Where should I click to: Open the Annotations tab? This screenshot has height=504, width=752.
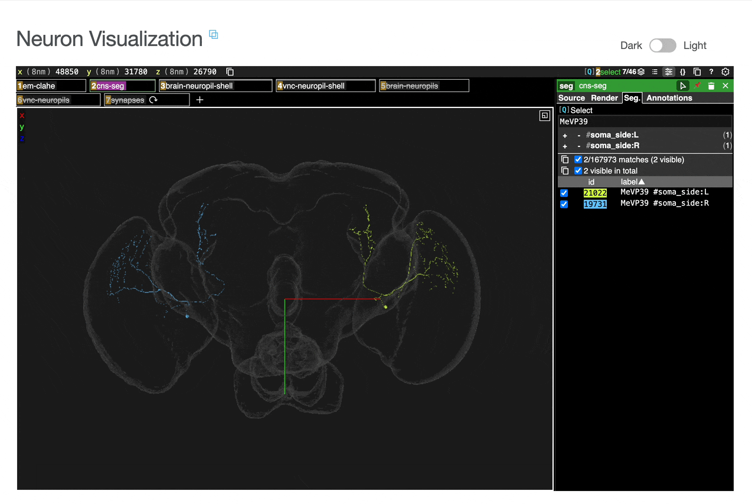coord(669,98)
